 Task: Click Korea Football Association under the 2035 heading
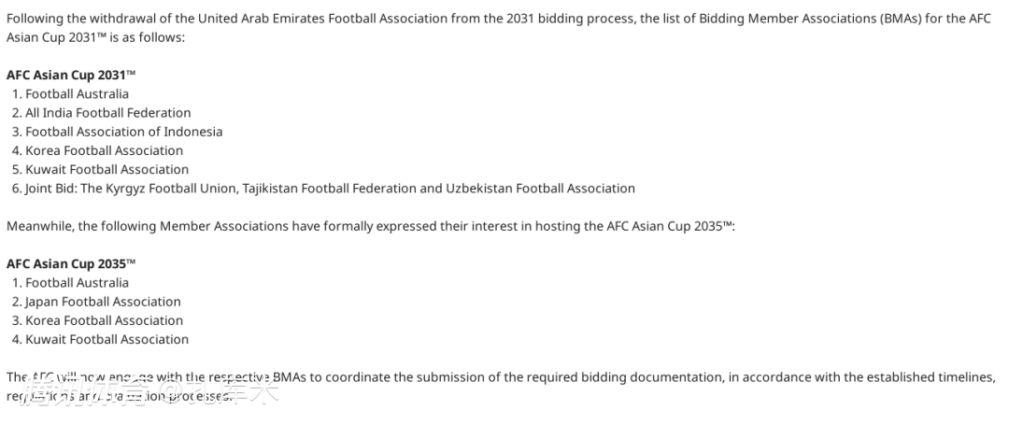coord(104,320)
